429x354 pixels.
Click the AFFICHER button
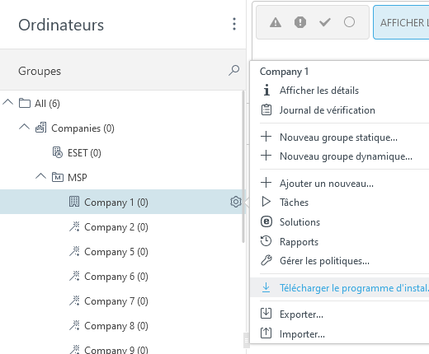[x=401, y=22]
